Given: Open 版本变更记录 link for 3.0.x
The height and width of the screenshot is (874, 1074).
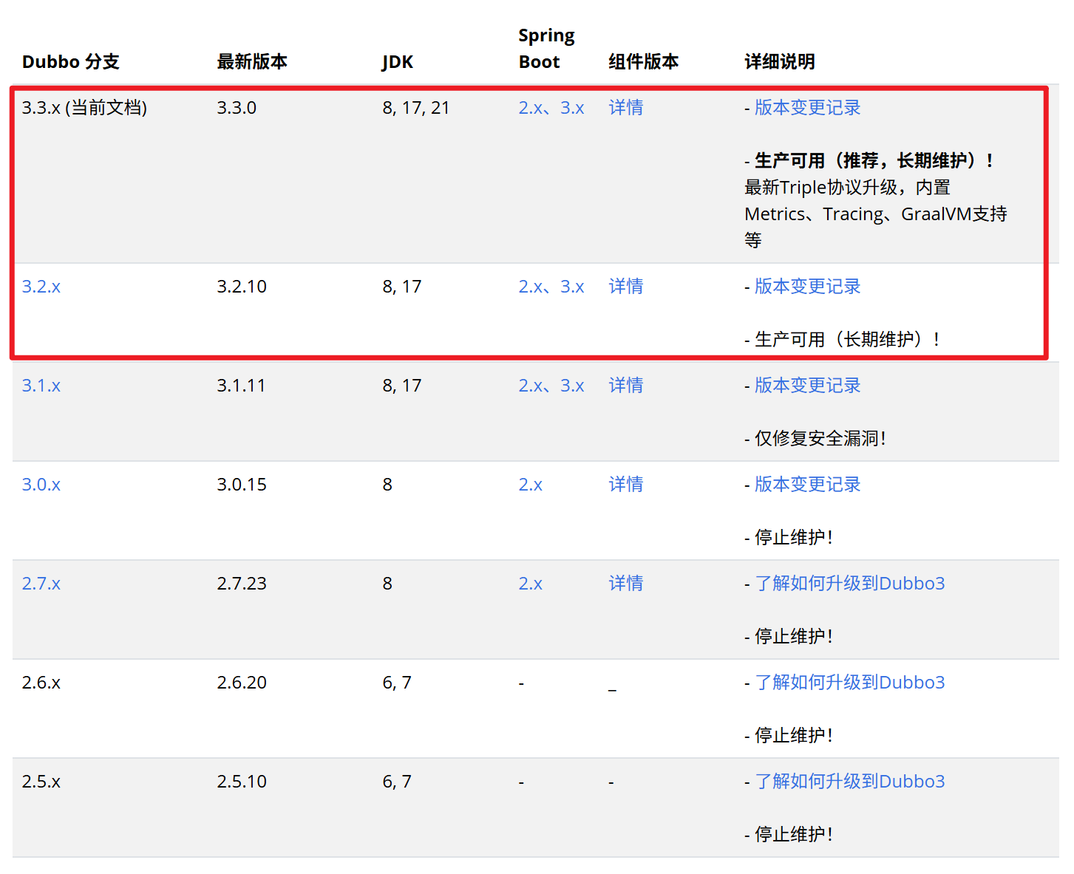Looking at the screenshot, I should point(808,485).
